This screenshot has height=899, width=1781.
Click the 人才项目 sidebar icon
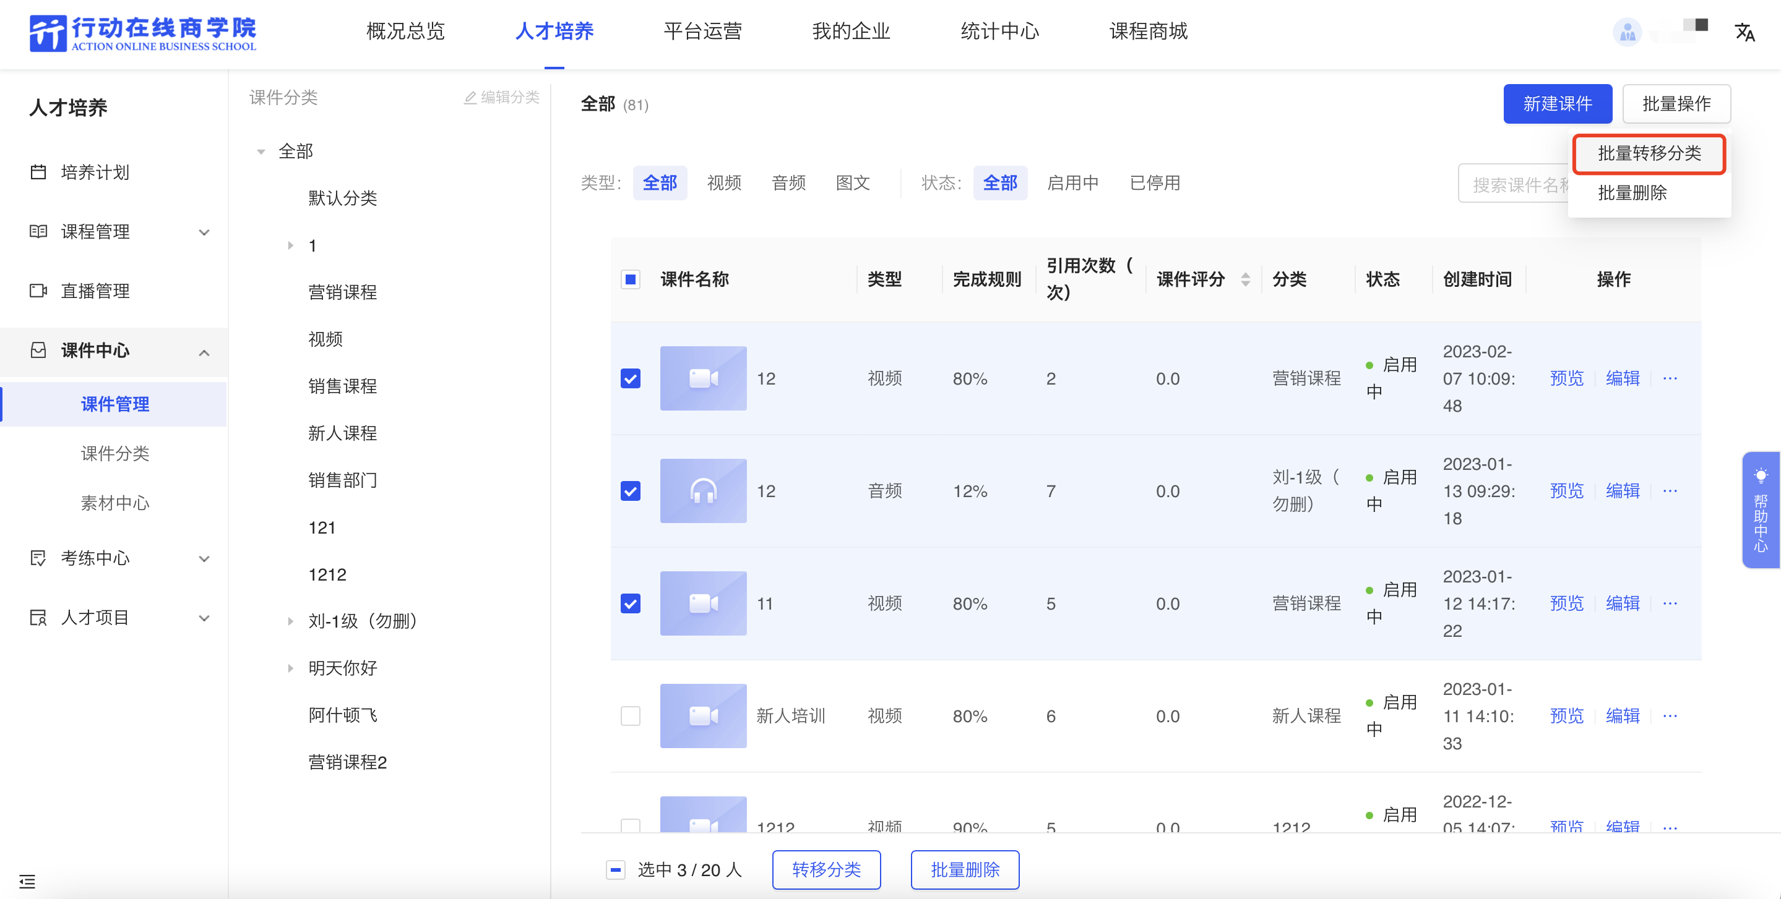pos(39,617)
